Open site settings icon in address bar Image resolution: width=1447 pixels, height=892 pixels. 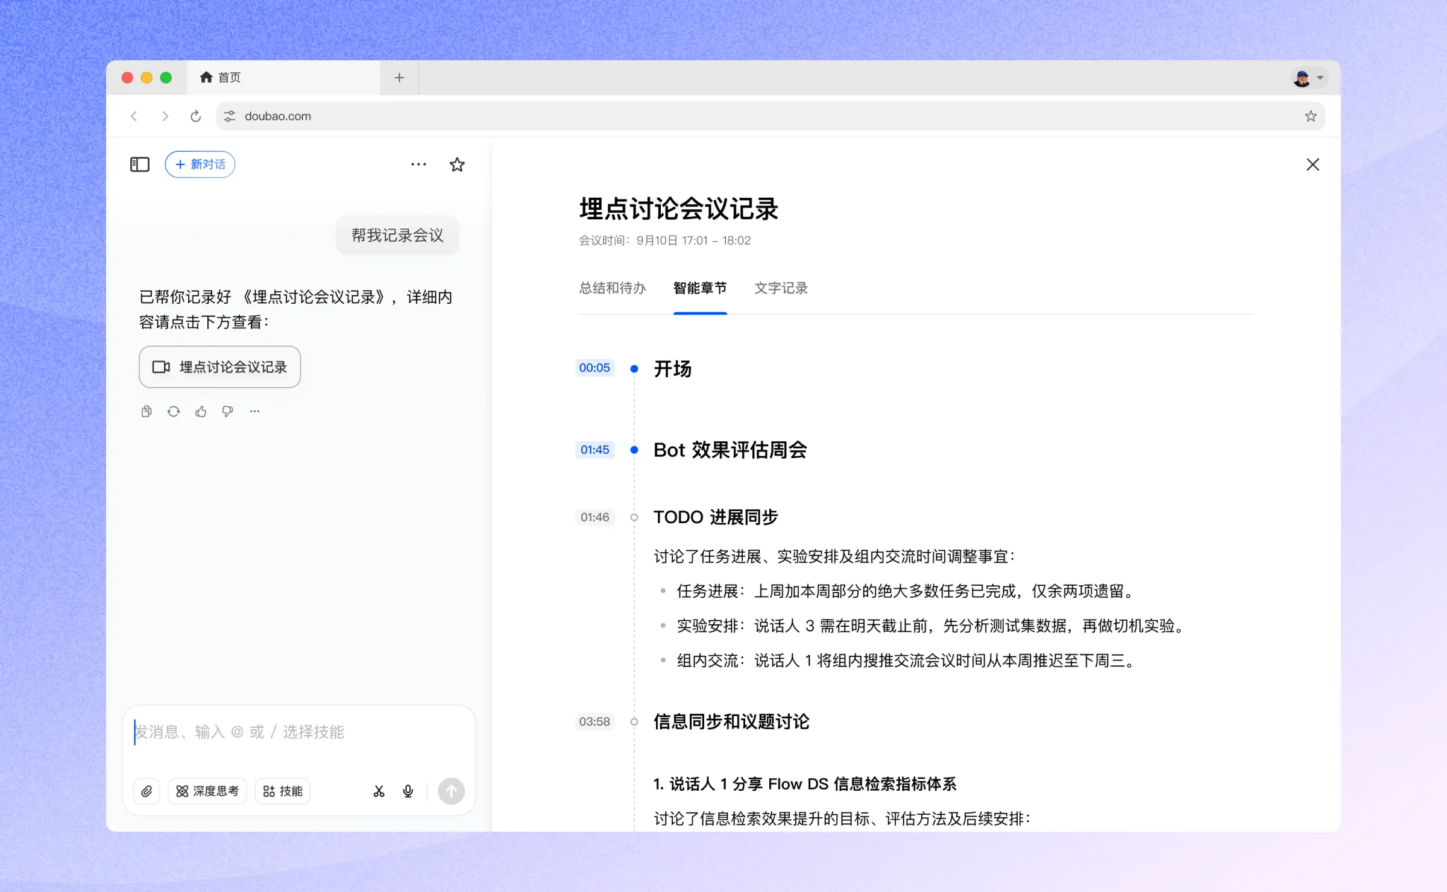229,116
